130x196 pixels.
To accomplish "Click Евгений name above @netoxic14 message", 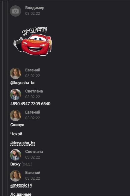I will point(33,173).
